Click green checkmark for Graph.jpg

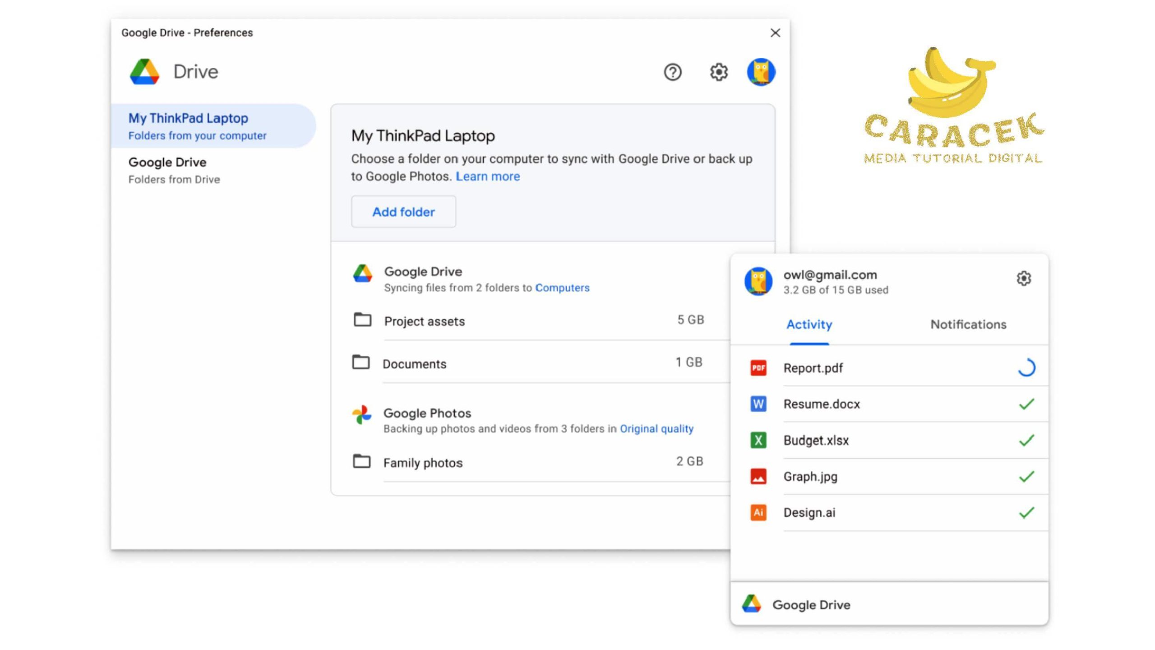pyautogui.click(x=1026, y=476)
